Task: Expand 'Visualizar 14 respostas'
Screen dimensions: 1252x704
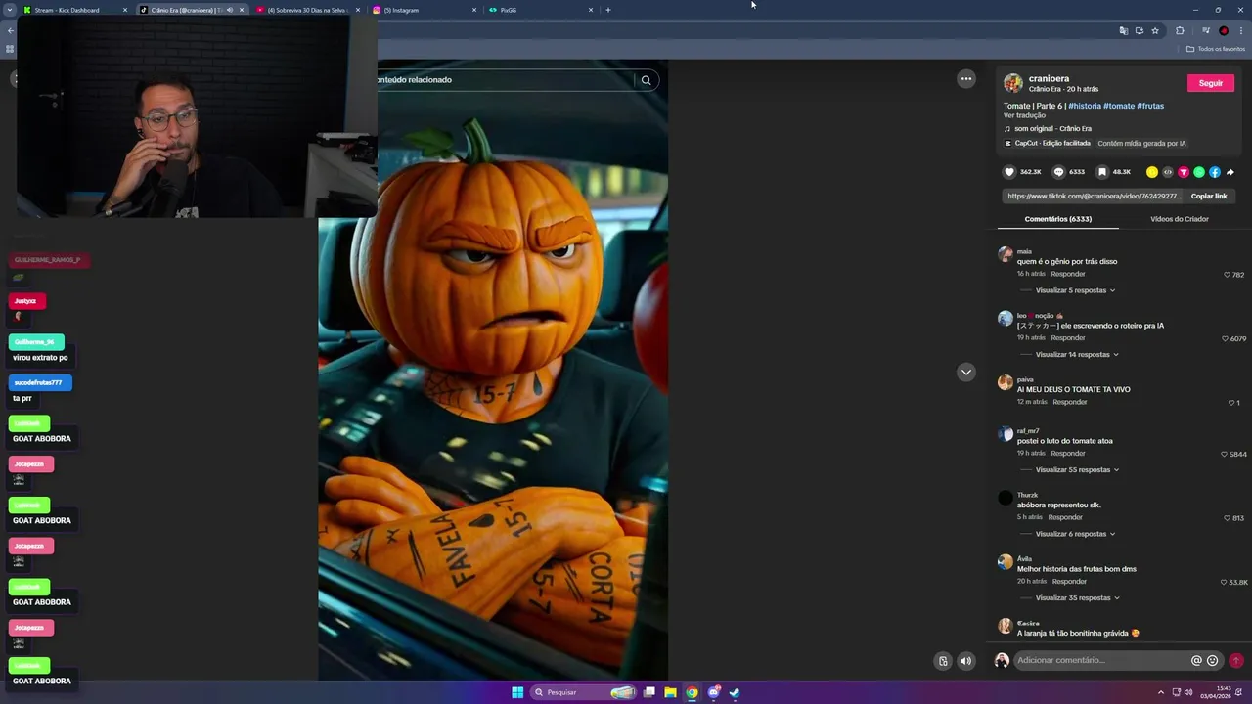Action: click(x=1077, y=354)
